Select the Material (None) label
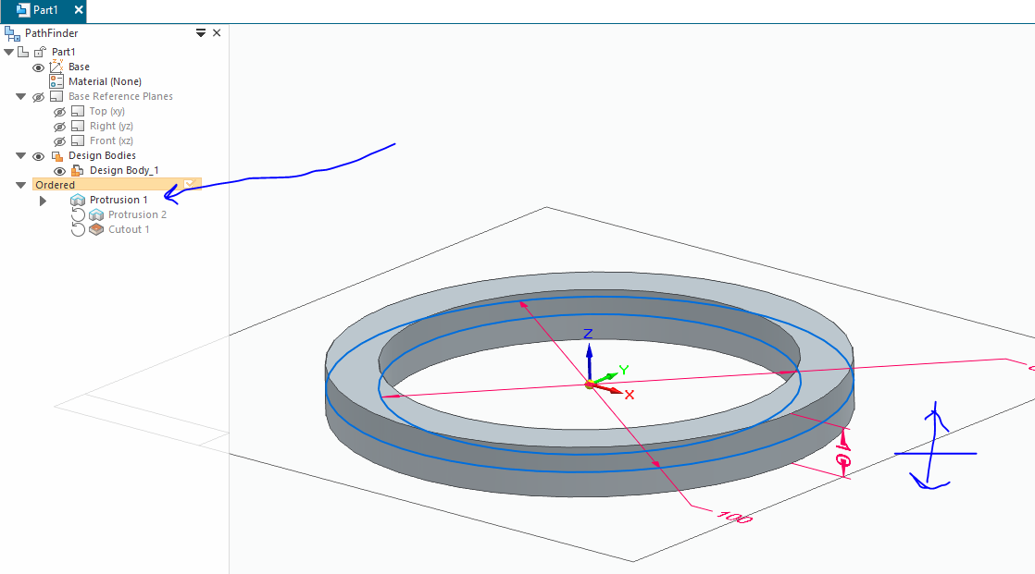This screenshot has width=1035, height=574. 105,81
